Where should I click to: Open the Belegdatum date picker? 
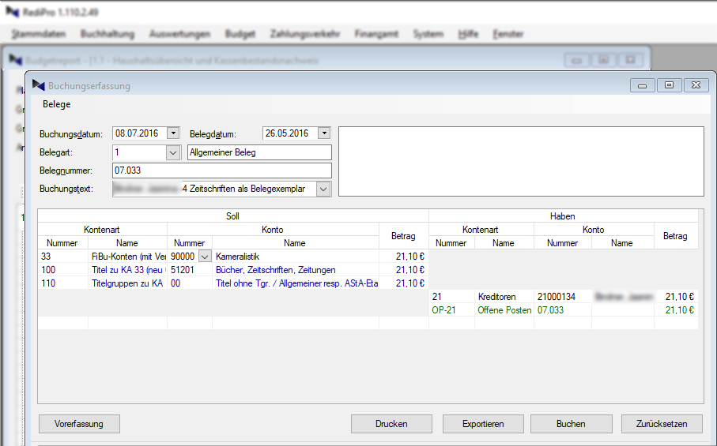pyautogui.click(x=323, y=133)
